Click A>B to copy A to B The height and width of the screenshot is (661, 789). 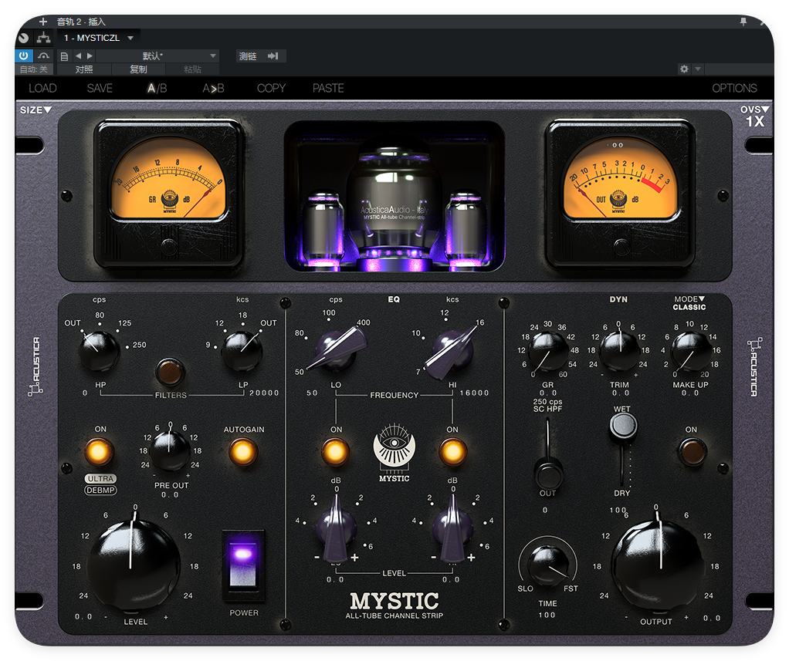[213, 88]
